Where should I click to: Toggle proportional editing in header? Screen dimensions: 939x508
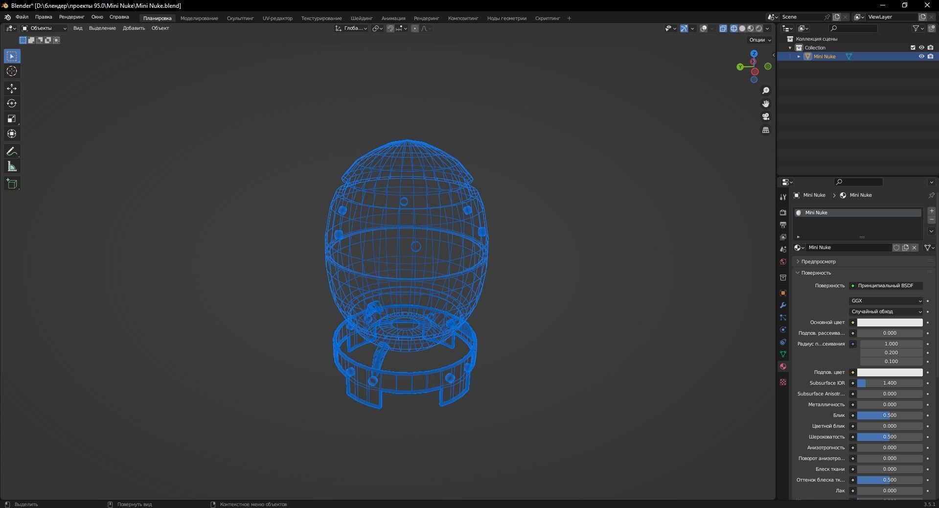tap(415, 28)
